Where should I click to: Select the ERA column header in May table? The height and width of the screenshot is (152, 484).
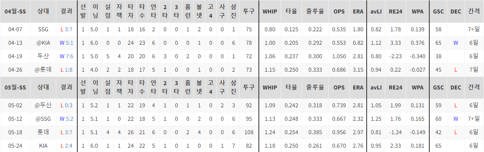coord(358,87)
